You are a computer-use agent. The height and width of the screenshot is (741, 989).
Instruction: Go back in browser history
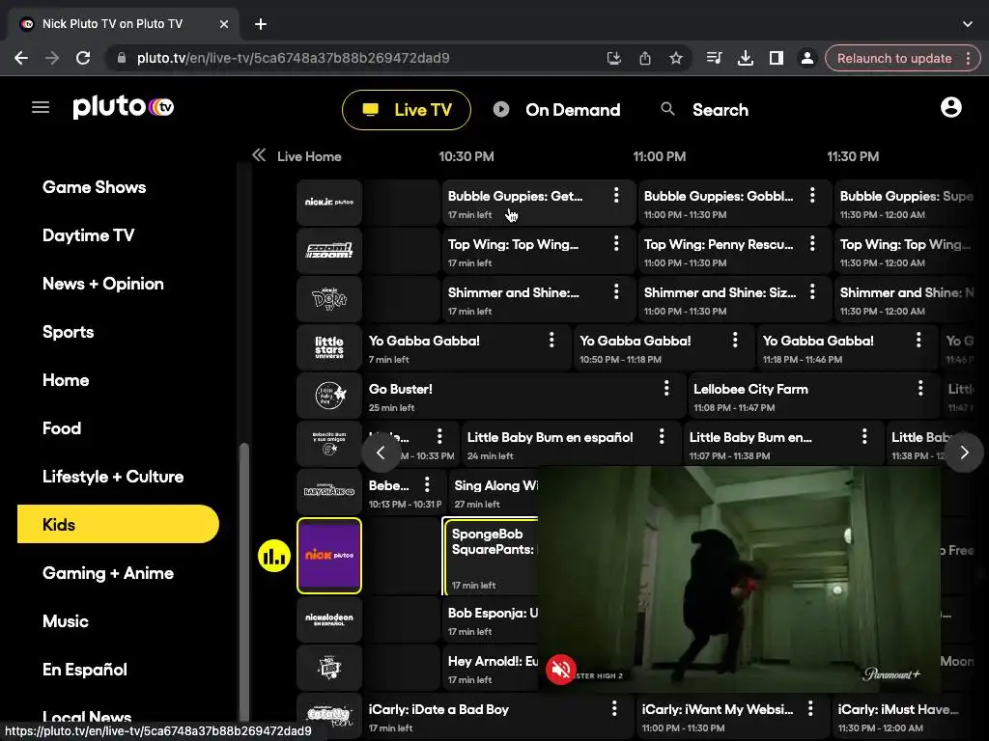(21, 58)
